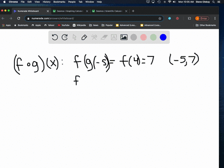The image size is (224, 168).
Task: Open the profile Error button
Action: click(x=202, y=18)
